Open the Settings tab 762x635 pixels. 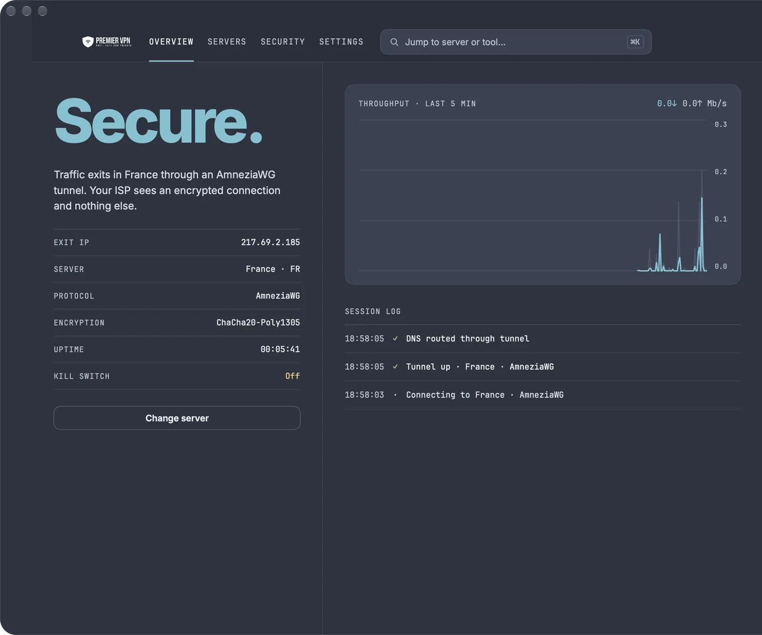click(x=341, y=42)
